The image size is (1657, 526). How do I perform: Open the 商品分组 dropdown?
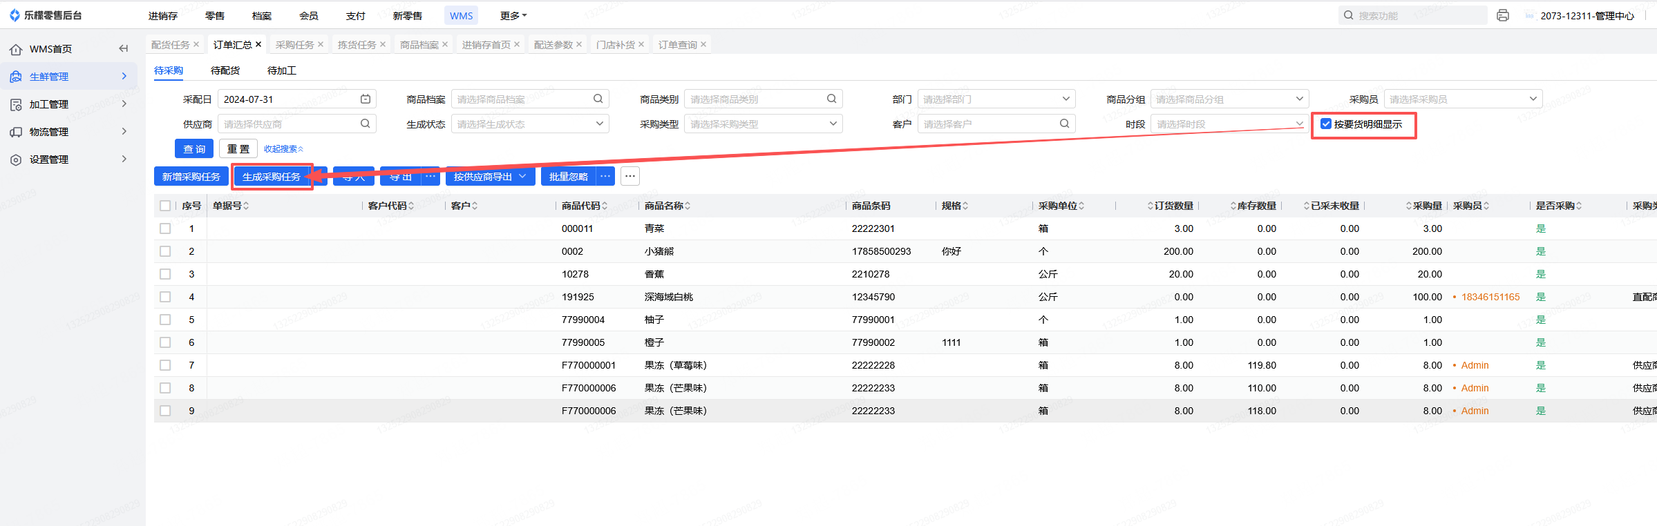tap(1230, 99)
